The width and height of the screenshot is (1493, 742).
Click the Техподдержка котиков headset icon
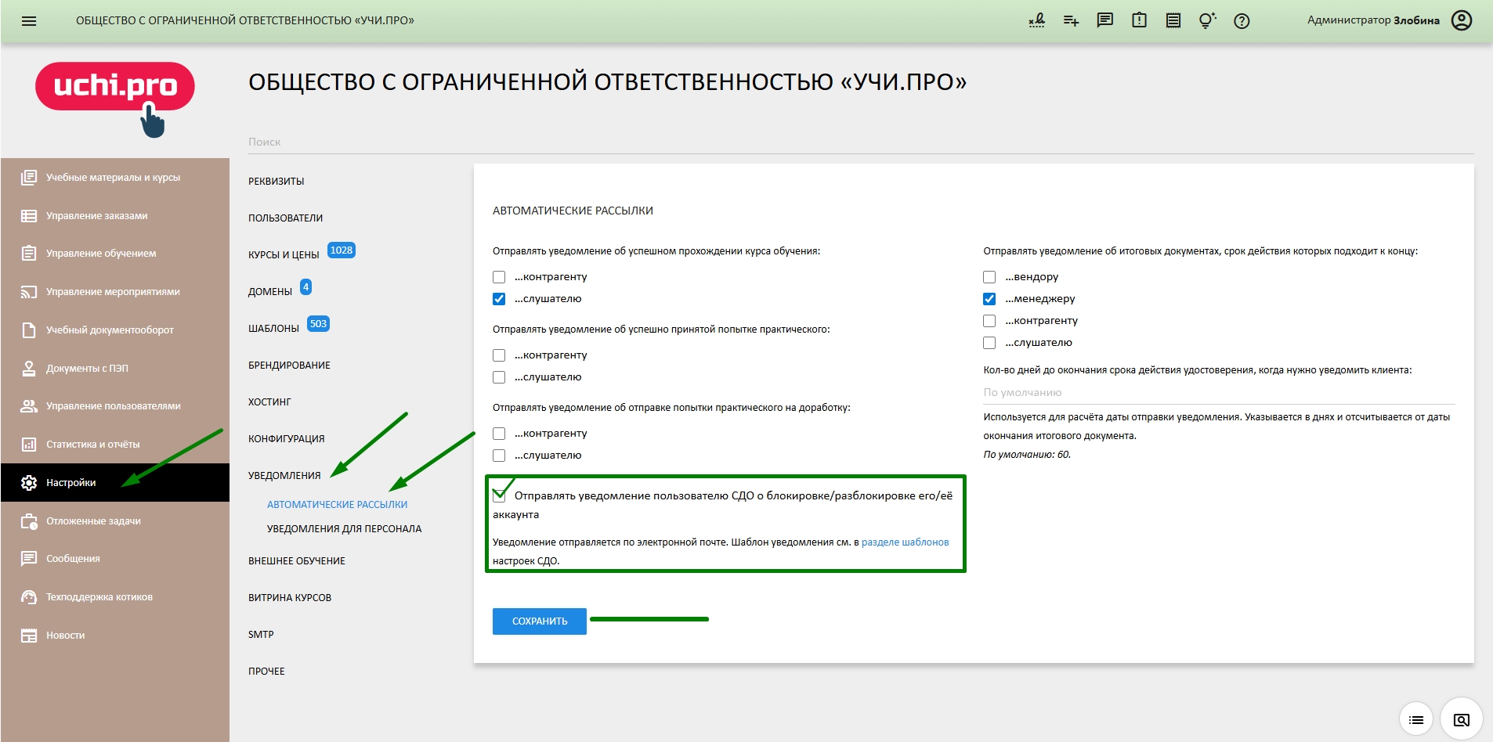29,597
